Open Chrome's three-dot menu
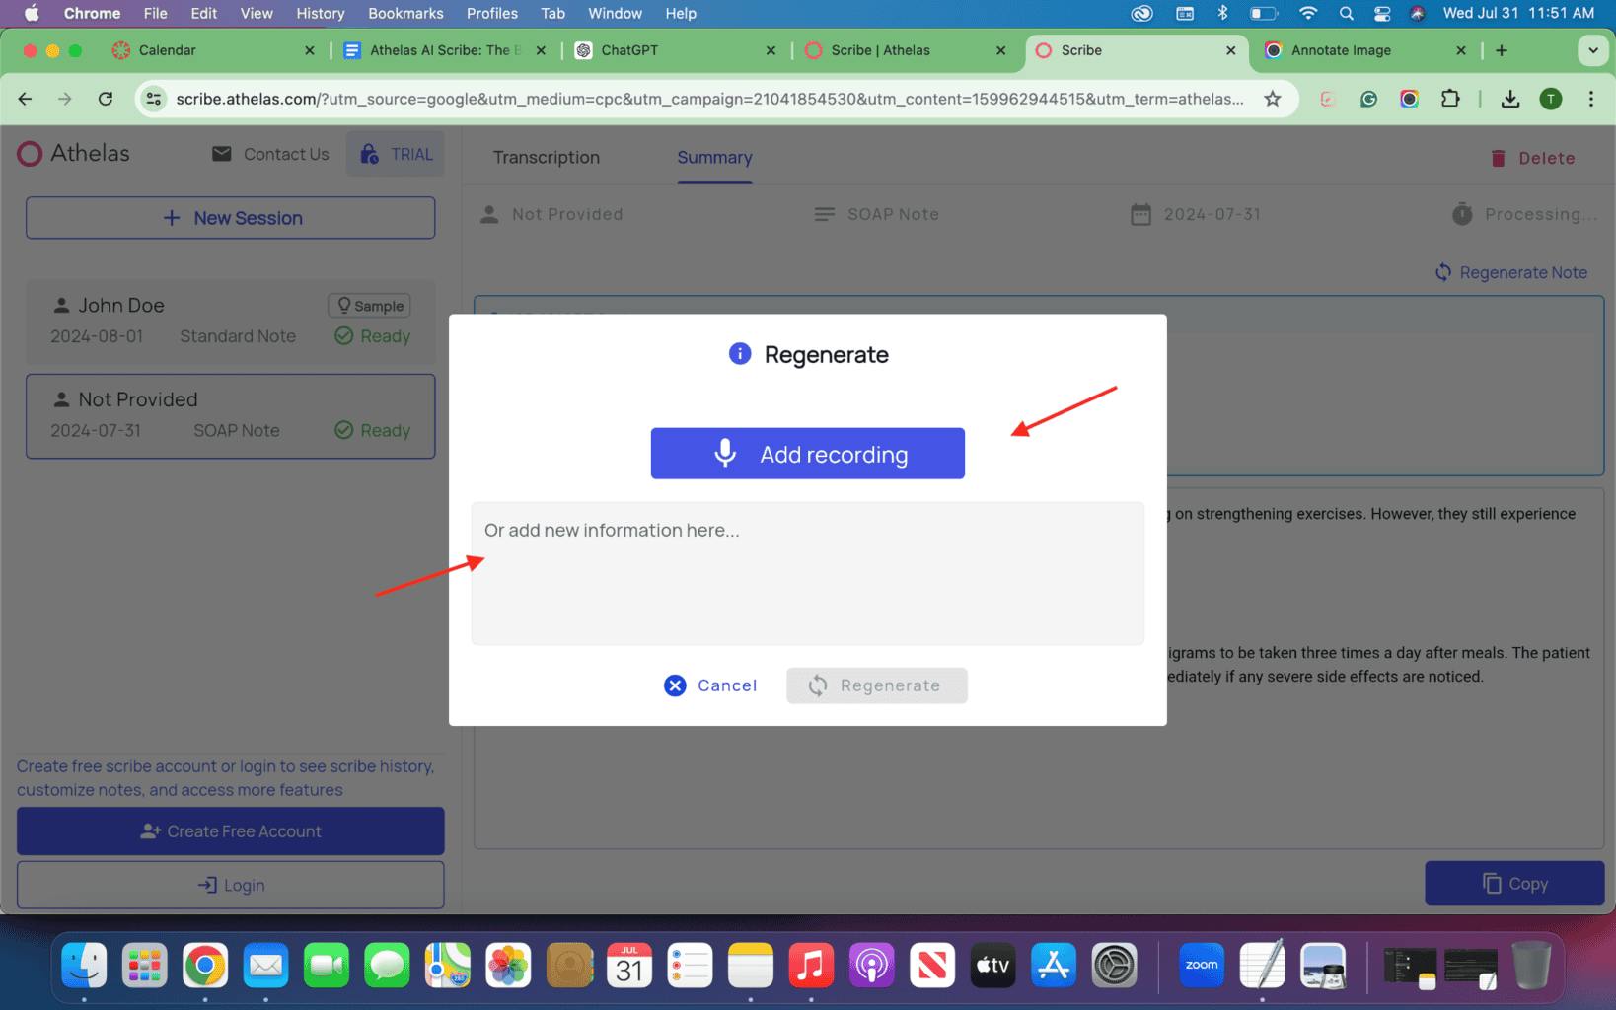 point(1591,99)
